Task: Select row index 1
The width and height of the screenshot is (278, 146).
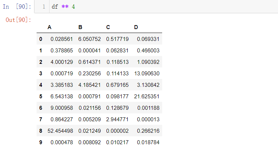Action: pyautogui.click(x=41, y=51)
